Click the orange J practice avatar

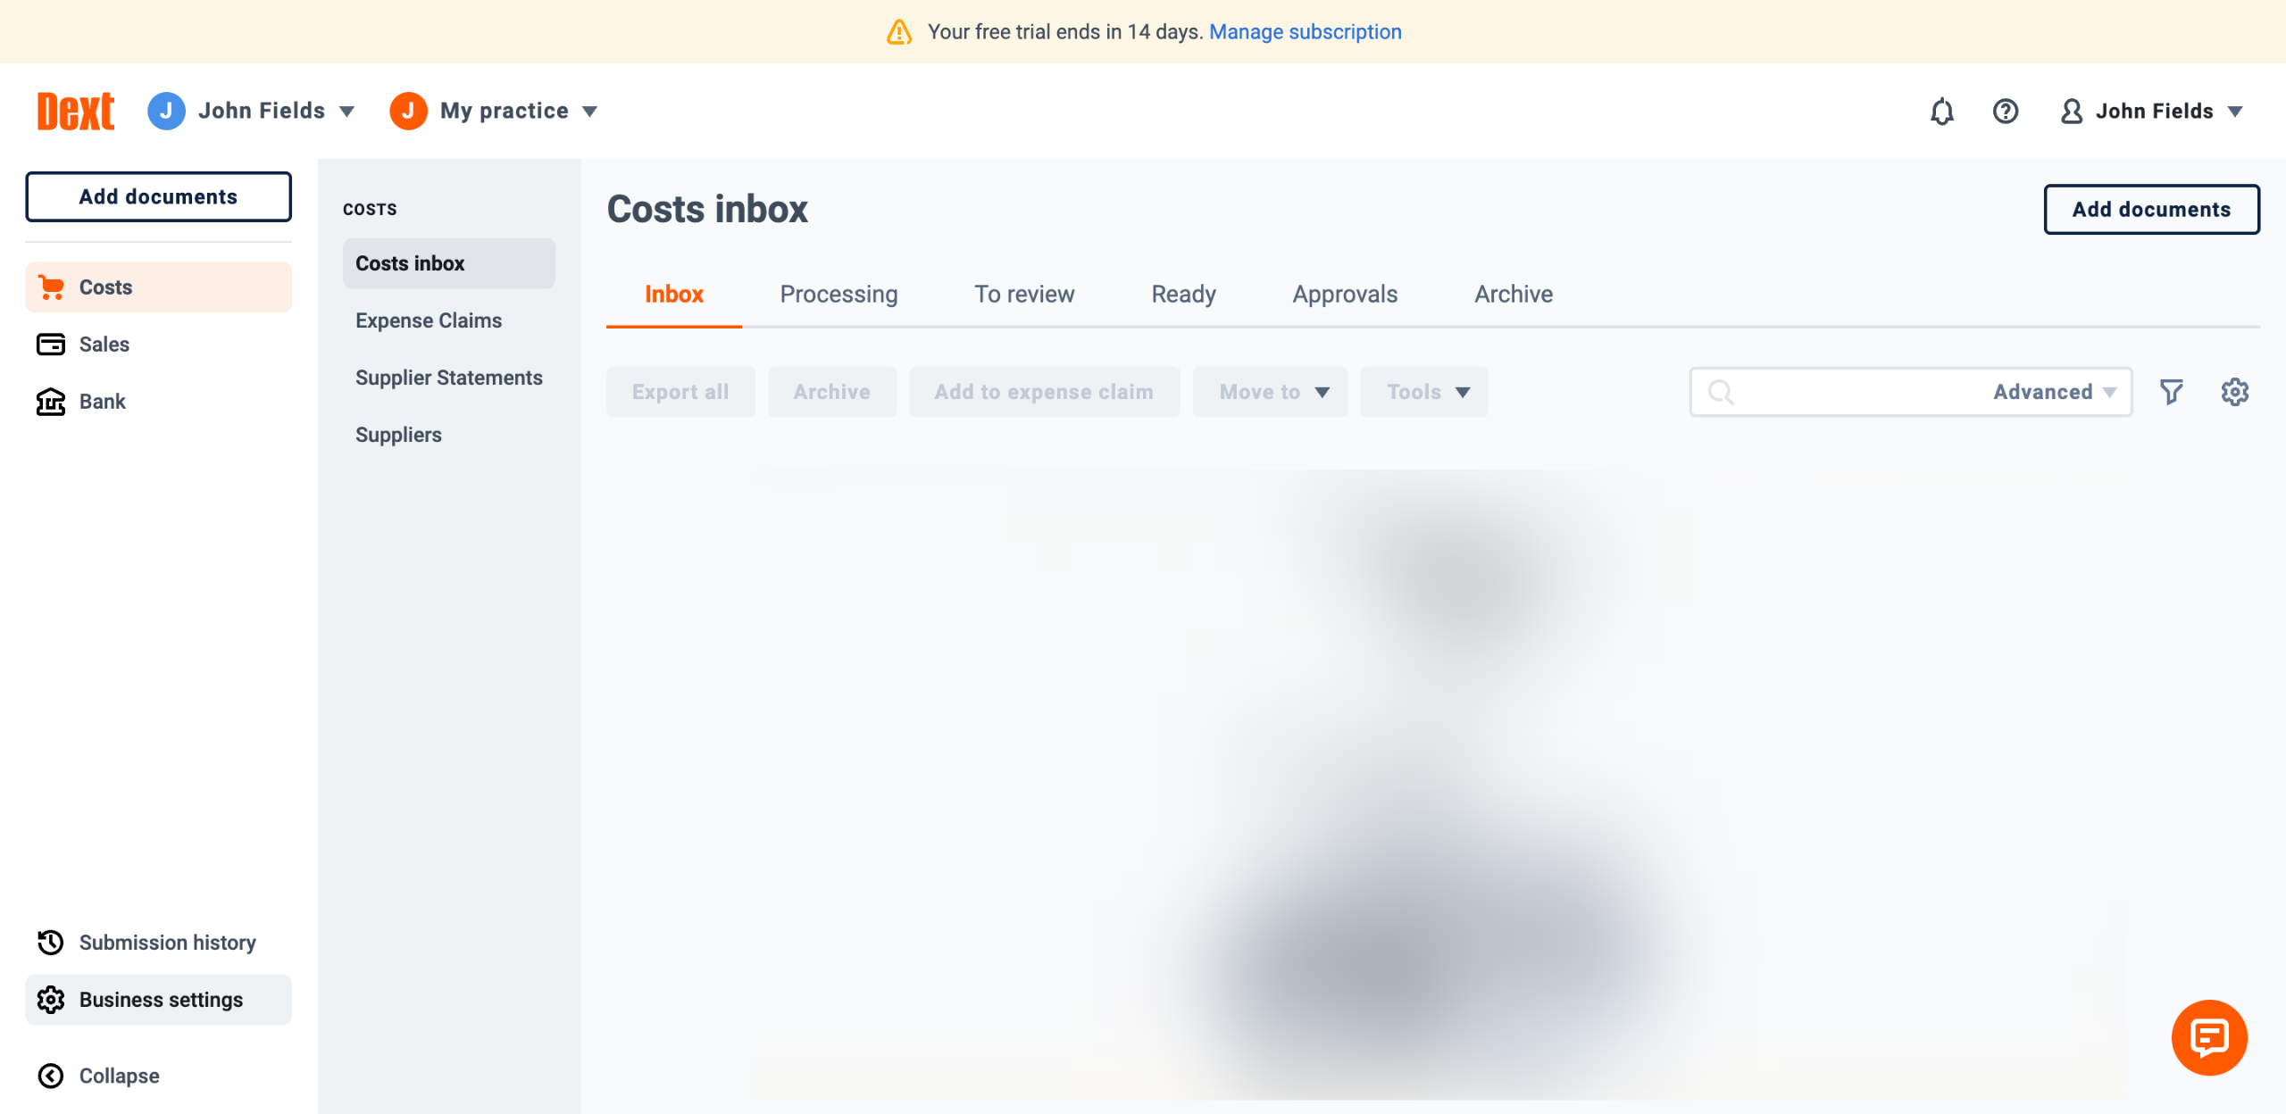tap(408, 111)
